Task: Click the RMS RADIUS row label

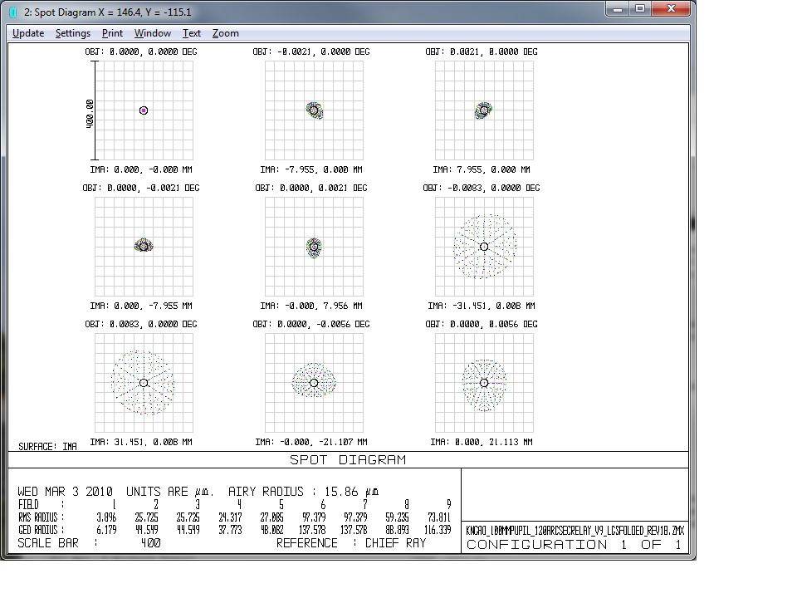Action: (41, 517)
